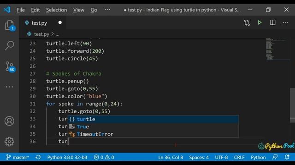Open errors and warnings count in status bar
Screen dimensions: 295x165
pyautogui.click(x=104, y=157)
